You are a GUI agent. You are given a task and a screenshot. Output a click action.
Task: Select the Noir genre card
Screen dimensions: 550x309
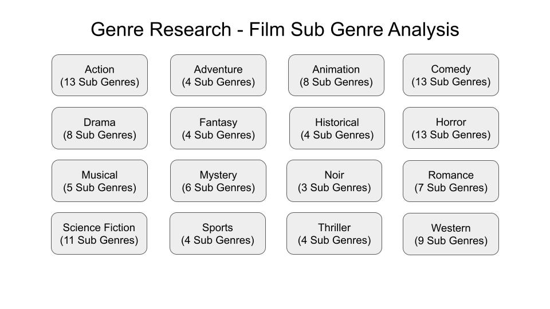click(334, 181)
